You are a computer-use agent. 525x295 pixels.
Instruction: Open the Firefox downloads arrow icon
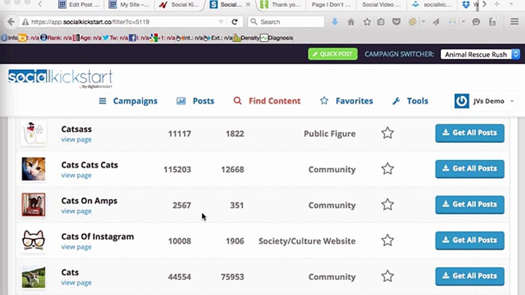pyautogui.click(x=335, y=22)
